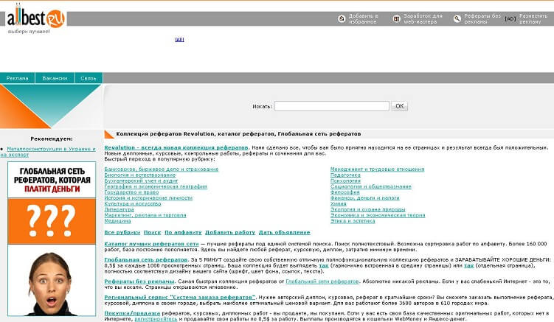Click the OK search button
This screenshot has height=322, width=554.
pyautogui.click(x=399, y=106)
